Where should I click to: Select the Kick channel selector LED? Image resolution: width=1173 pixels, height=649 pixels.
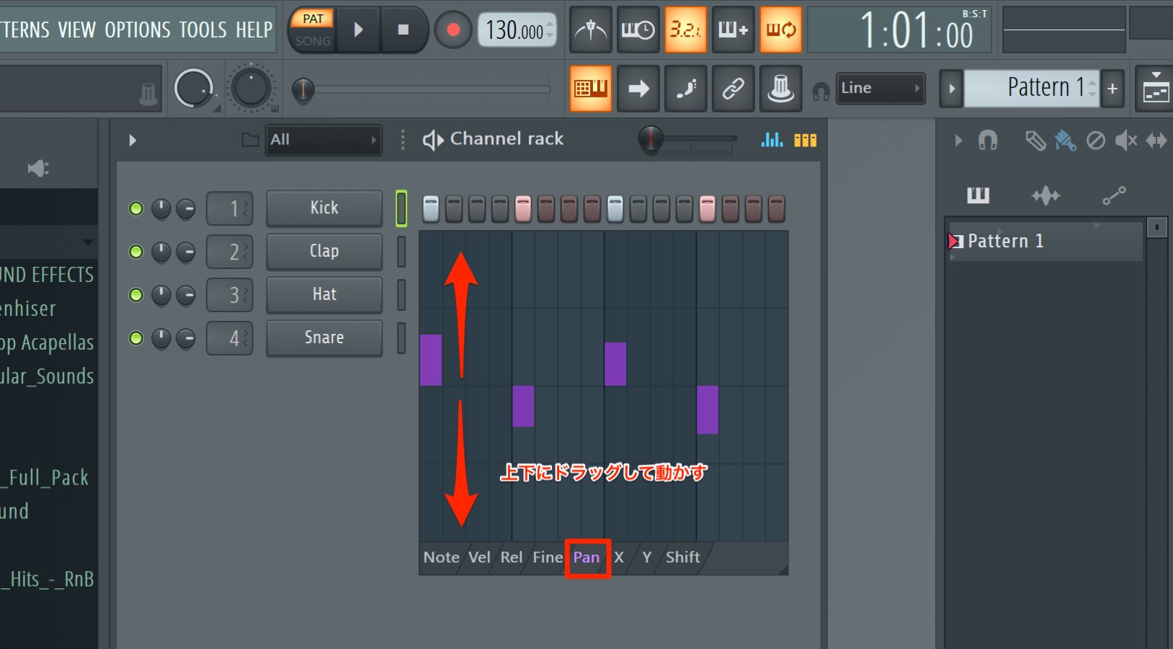401,208
